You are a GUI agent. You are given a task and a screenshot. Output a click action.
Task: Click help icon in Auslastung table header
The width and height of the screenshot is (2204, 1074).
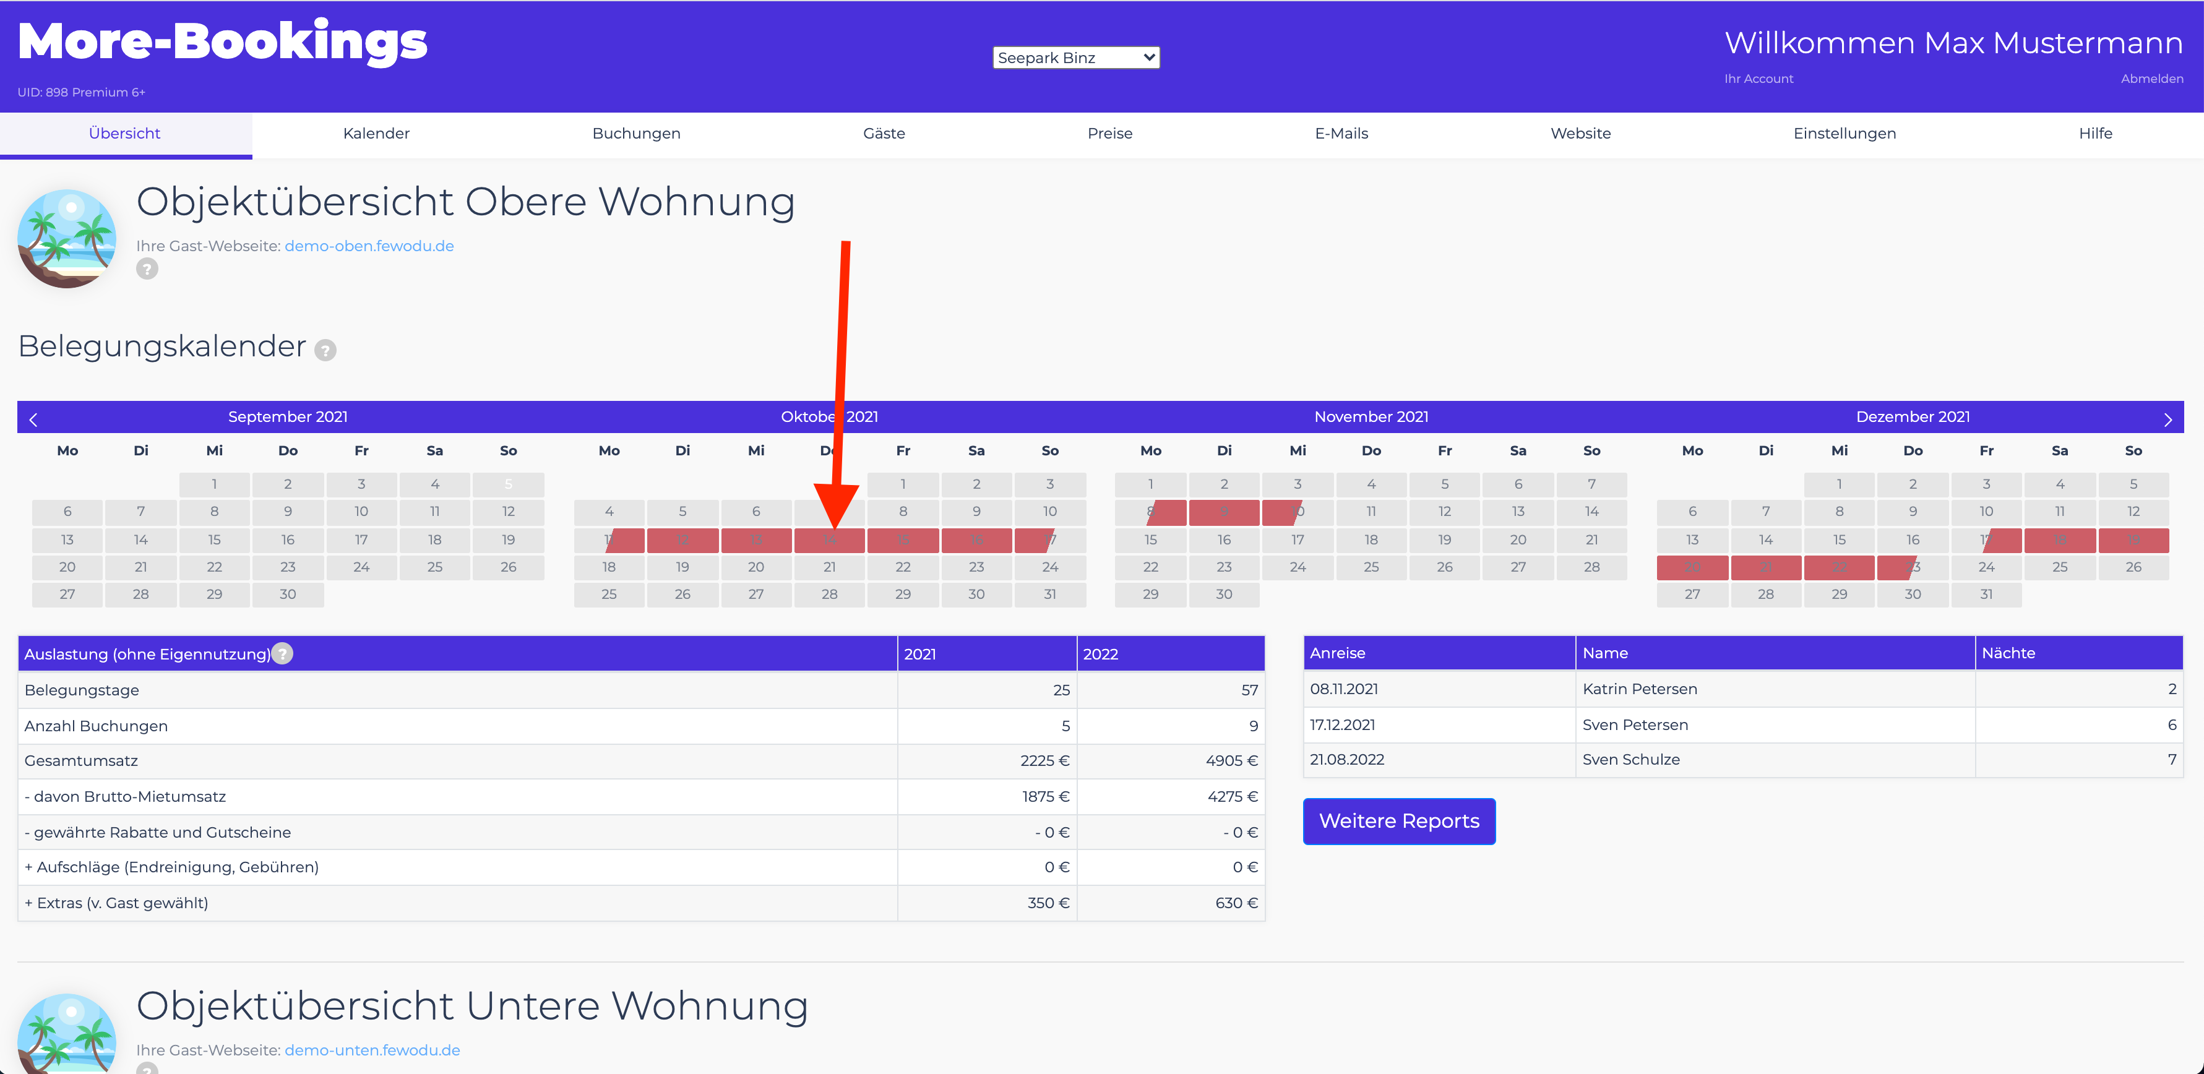coord(282,653)
